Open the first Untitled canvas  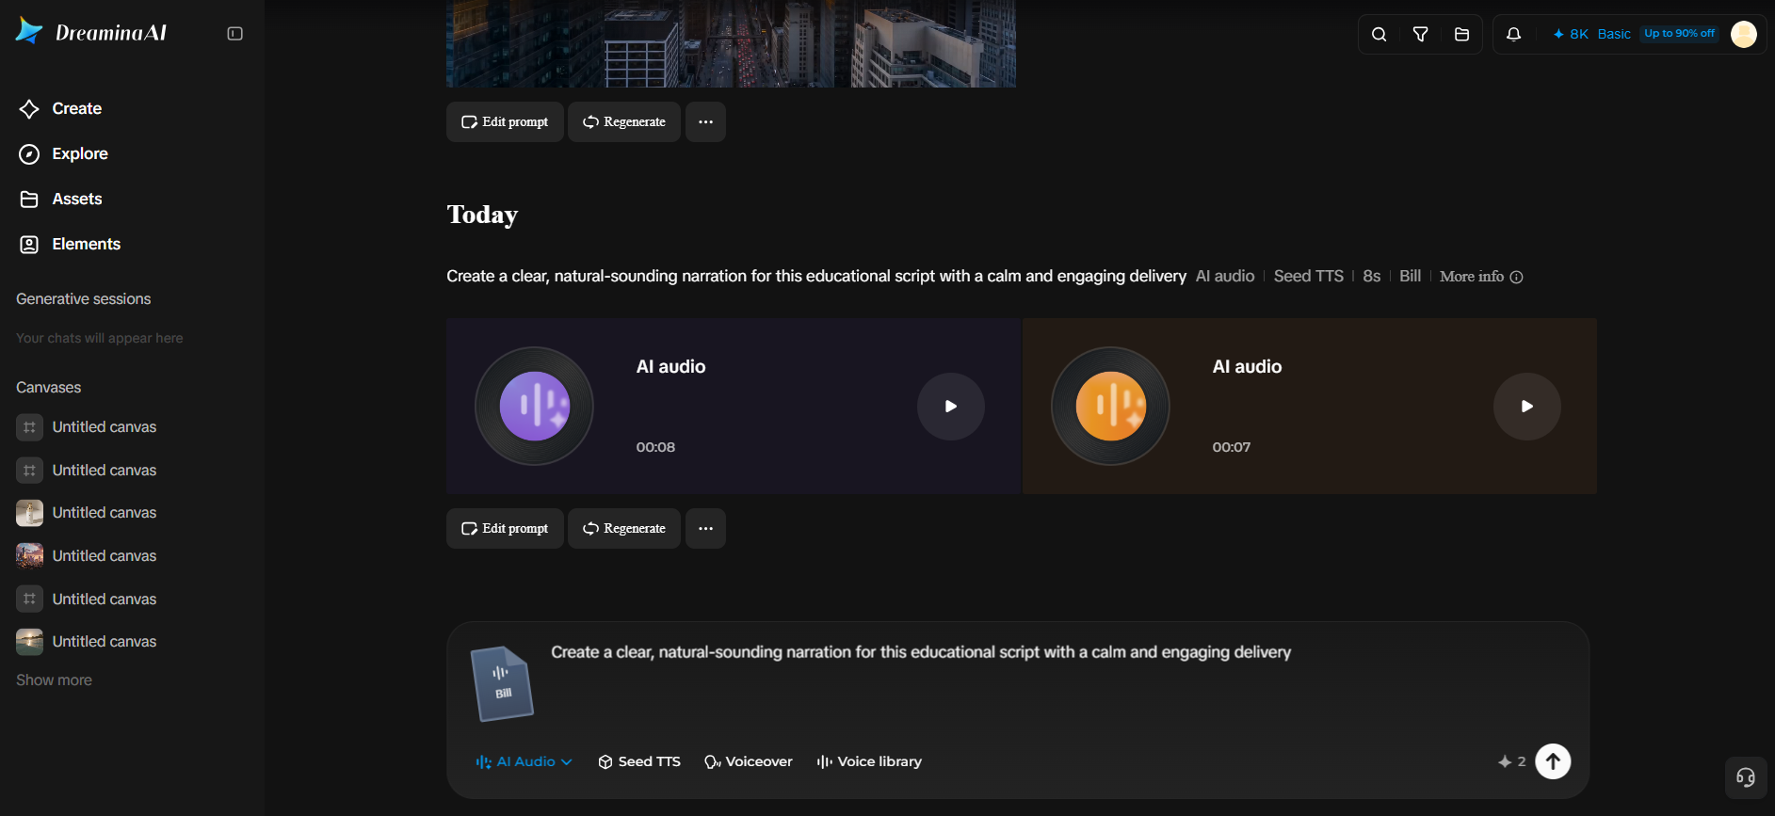(x=87, y=427)
